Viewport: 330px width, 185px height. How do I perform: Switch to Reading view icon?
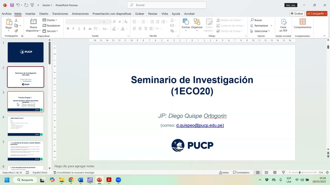coord(275,172)
